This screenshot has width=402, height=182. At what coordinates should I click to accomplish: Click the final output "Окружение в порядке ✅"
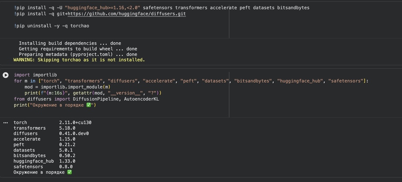43,172
